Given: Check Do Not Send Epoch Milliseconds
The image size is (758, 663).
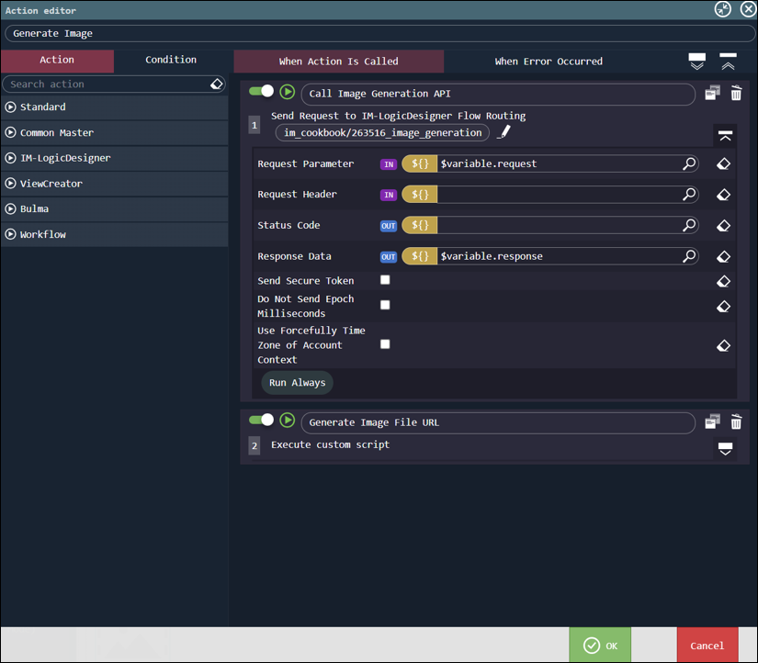Looking at the screenshot, I should pos(385,305).
